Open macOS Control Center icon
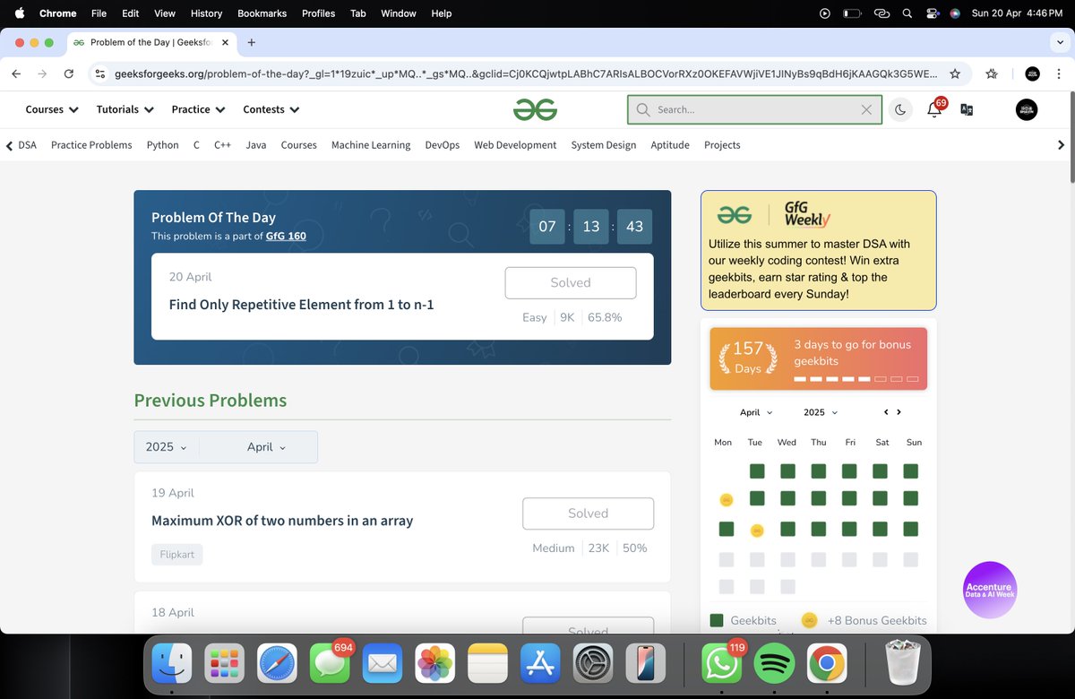 tap(933, 13)
